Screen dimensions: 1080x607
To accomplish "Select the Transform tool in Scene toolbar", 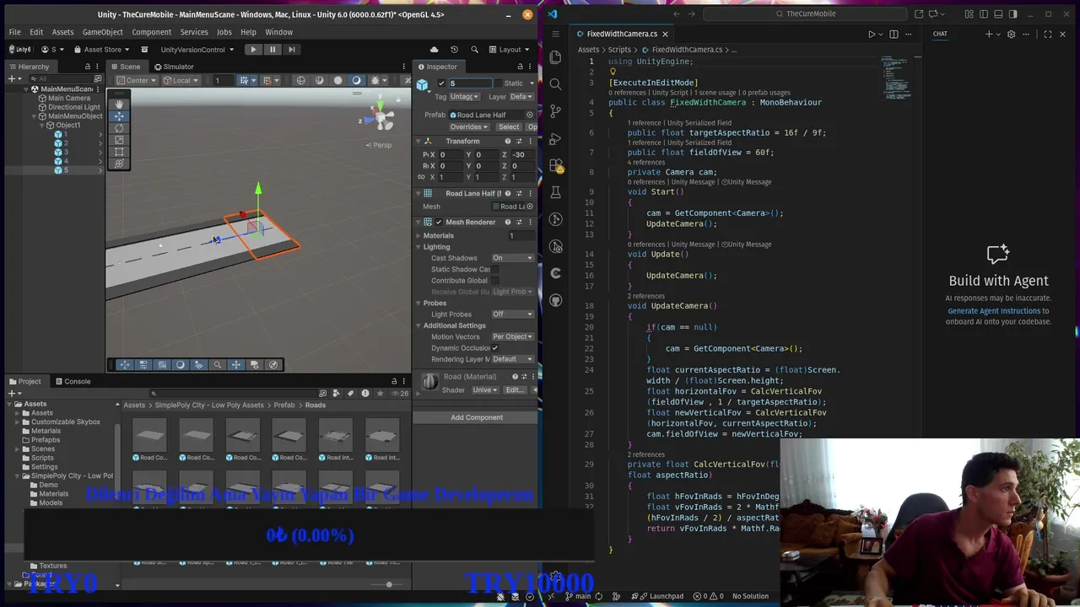I will click(x=119, y=163).
